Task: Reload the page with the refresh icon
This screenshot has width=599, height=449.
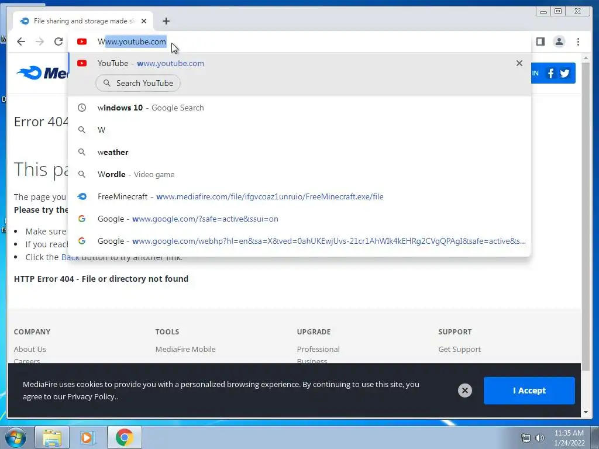Action: coord(58,42)
